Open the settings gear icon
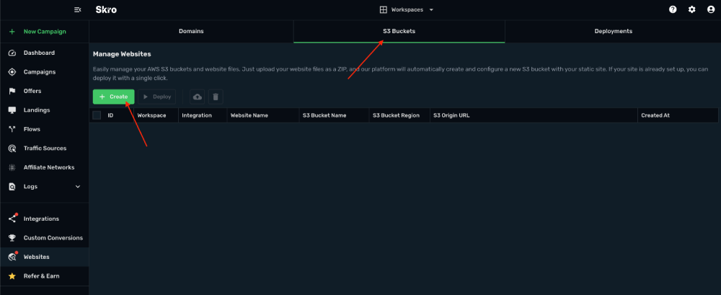This screenshot has width=721, height=295. (691, 9)
